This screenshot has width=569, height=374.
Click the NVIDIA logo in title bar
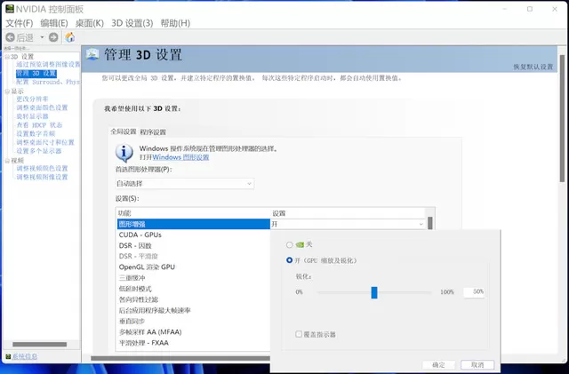click(x=10, y=8)
